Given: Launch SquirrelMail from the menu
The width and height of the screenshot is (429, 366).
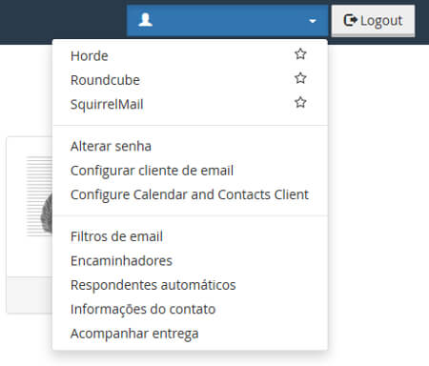Looking at the screenshot, I should 107,104.
